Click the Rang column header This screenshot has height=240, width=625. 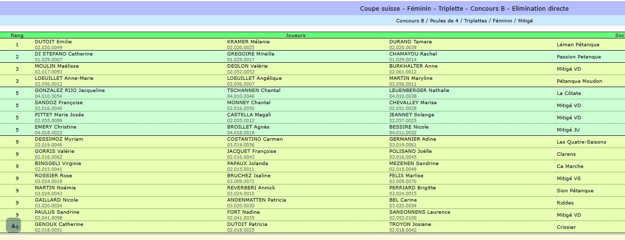[x=17, y=36]
